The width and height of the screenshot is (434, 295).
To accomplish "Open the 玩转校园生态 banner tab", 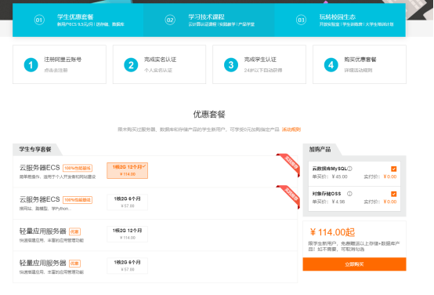I will (x=340, y=20).
